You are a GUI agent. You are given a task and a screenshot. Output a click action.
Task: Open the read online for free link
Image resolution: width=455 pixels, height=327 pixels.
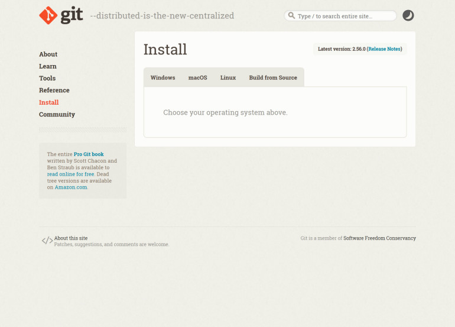(70, 174)
